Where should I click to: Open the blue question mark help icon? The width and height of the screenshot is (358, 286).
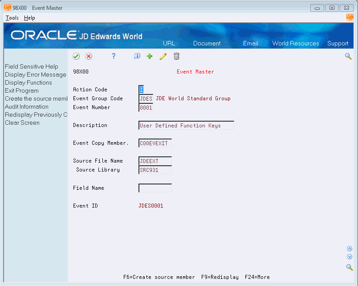point(114,56)
